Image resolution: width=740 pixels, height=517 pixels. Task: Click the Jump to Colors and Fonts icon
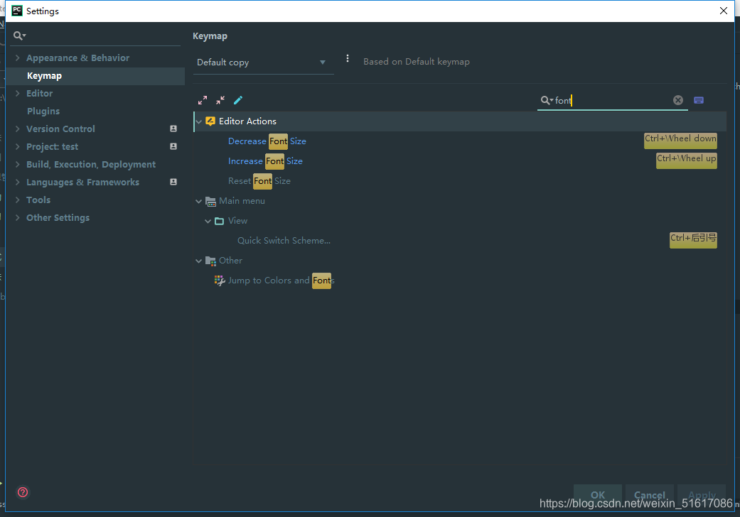(220, 281)
